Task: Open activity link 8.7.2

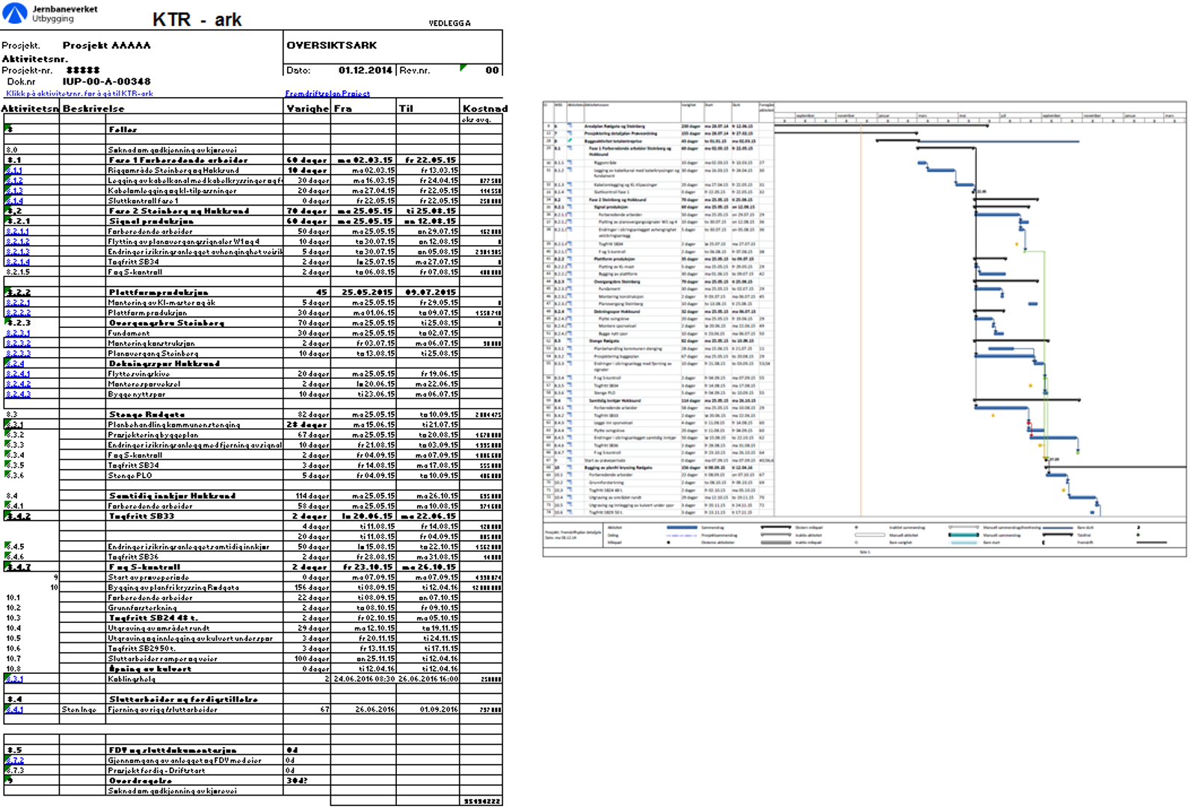Action: (15, 760)
